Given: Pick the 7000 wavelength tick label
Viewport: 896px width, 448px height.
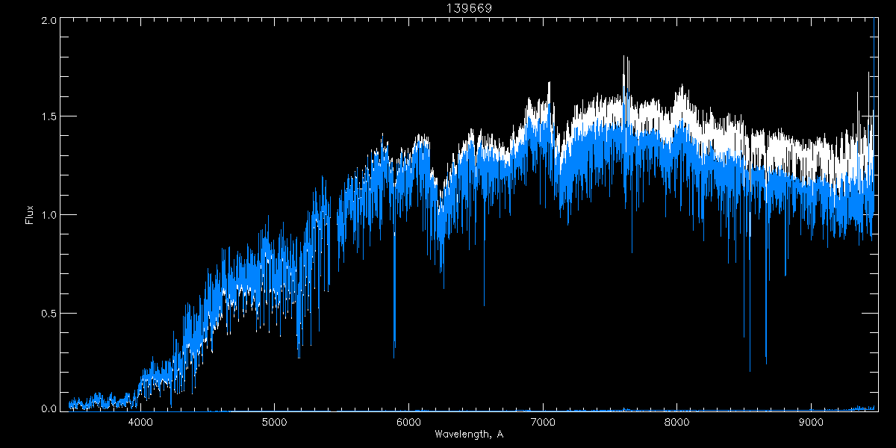Looking at the screenshot, I should tap(543, 422).
